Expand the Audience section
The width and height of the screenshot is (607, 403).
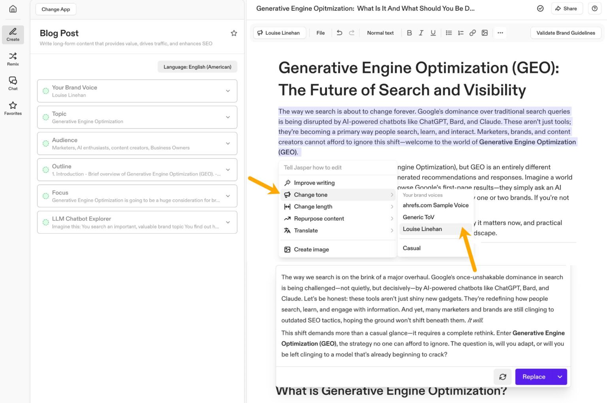[228, 143]
